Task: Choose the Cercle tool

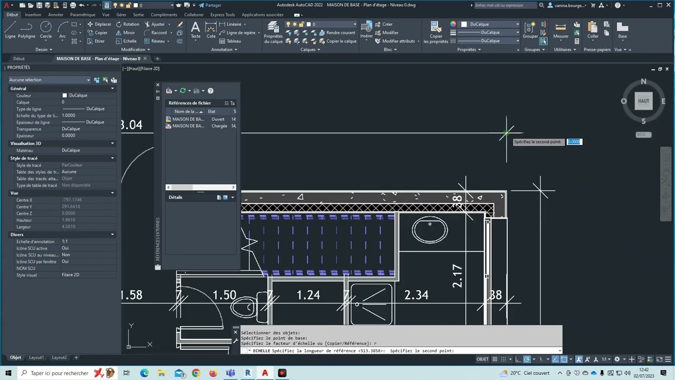Action: (46, 31)
